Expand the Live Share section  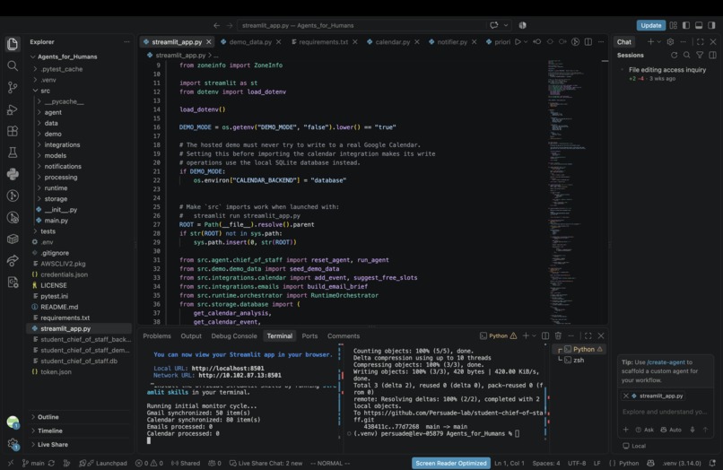tap(53, 445)
